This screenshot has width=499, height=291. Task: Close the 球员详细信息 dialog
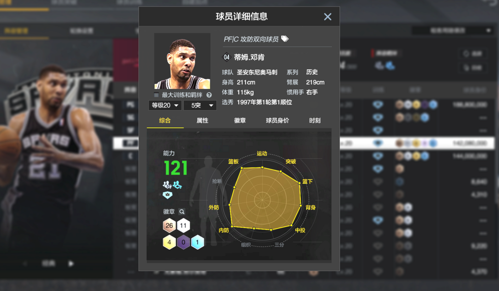tap(328, 17)
